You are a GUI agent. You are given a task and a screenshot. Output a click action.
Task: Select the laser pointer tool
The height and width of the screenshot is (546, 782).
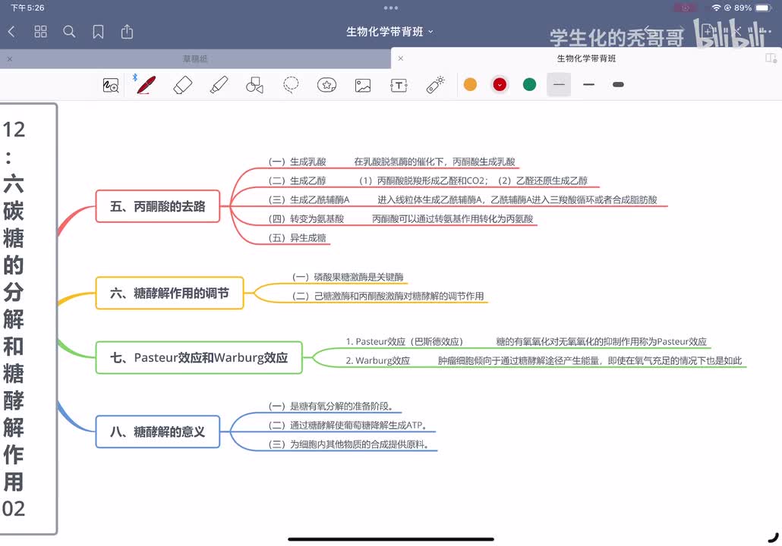pyautogui.click(x=435, y=85)
